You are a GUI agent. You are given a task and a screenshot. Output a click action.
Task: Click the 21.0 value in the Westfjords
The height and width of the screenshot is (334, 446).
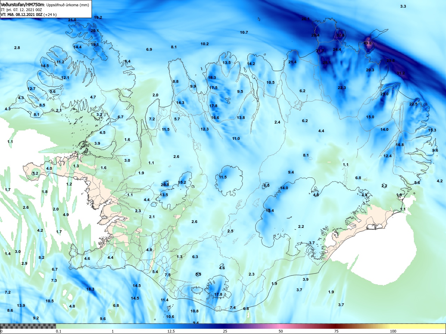point(72,20)
